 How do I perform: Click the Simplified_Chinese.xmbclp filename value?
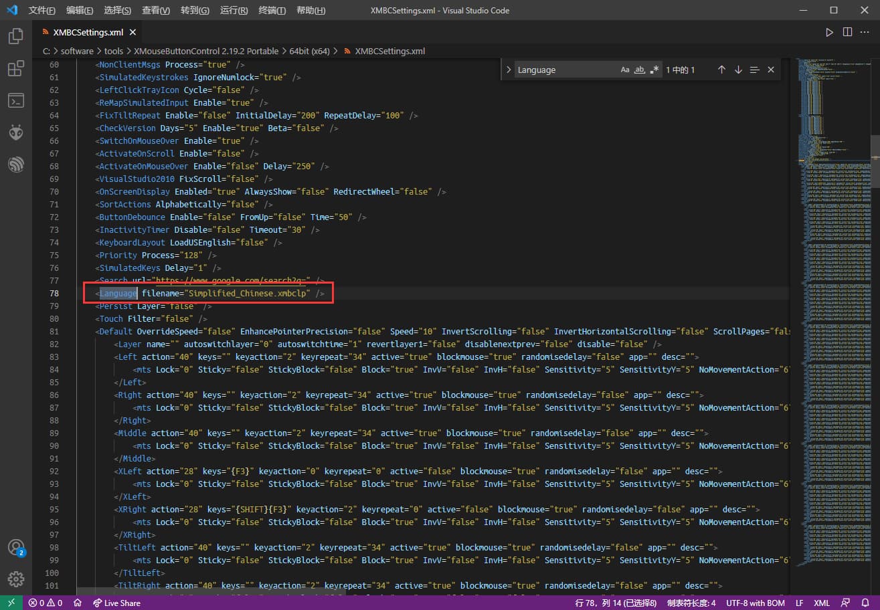click(x=248, y=293)
